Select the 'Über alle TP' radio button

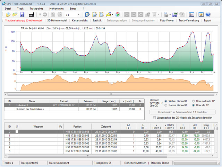193,105
